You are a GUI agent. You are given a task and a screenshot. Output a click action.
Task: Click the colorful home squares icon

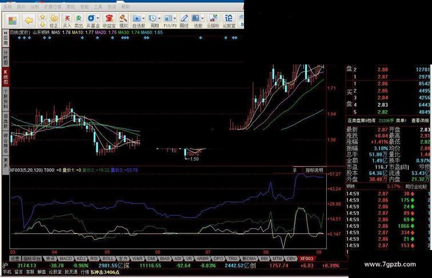click(x=13, y=21)
